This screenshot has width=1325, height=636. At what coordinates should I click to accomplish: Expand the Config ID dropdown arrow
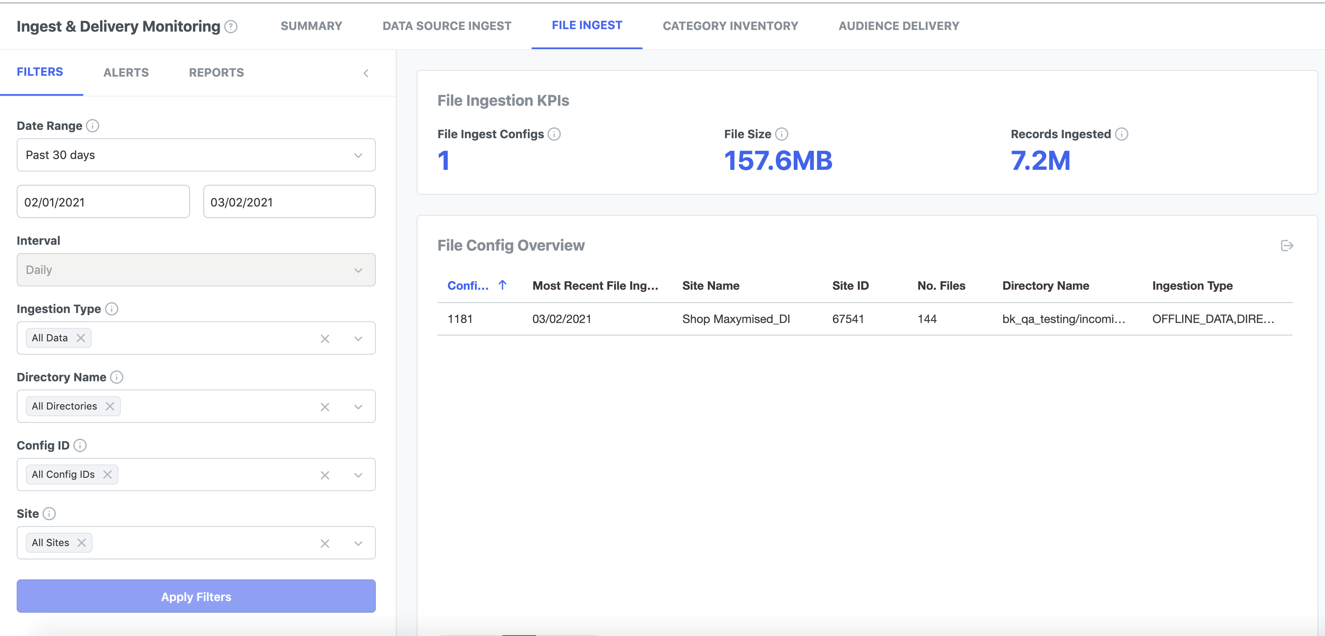point(358,475)
